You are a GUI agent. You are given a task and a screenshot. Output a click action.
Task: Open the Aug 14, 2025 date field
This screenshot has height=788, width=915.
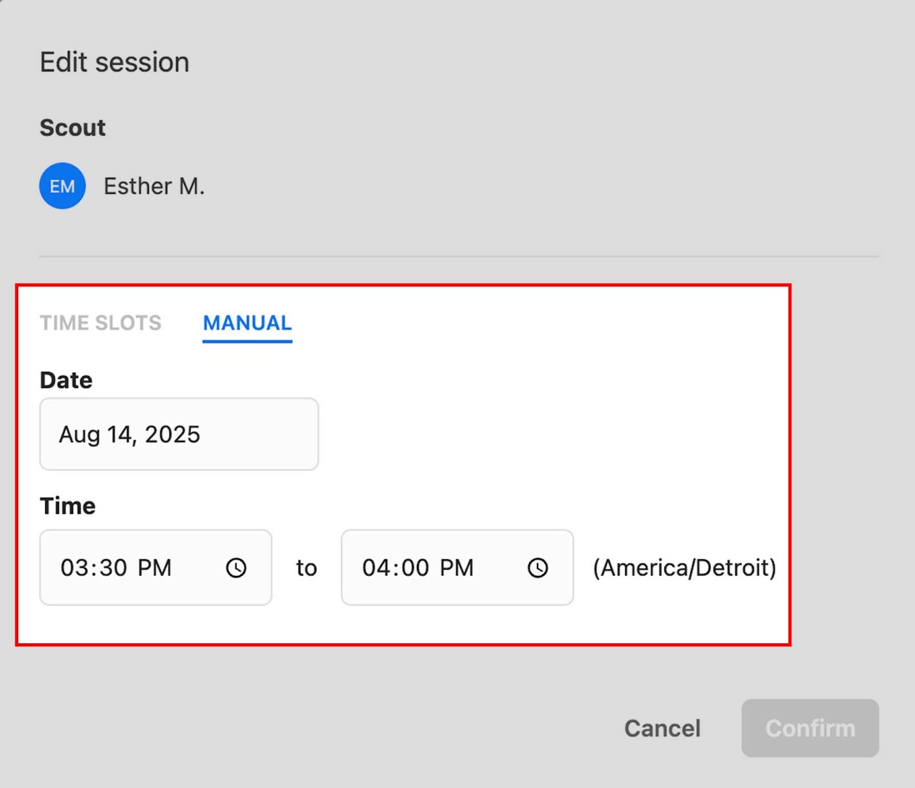point(178,435)
